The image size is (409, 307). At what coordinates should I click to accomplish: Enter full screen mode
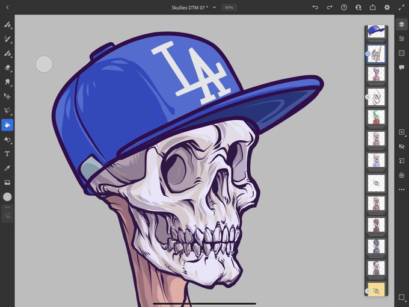(x=401, y=7)
